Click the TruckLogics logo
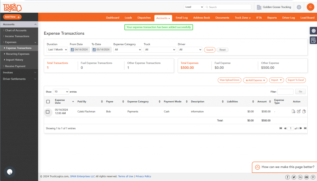The width and height of the screenshot is (317, 181). (x=12, y=7)
